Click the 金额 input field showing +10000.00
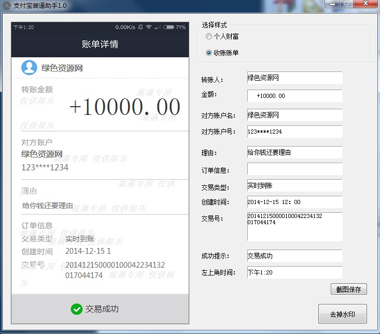 294,96
